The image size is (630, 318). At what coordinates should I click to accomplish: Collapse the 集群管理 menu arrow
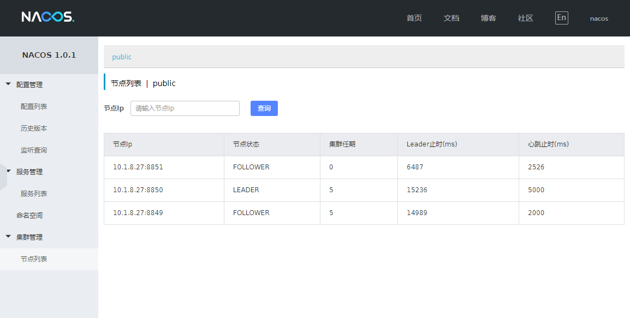pyautogui.click(x=8, y=236)
